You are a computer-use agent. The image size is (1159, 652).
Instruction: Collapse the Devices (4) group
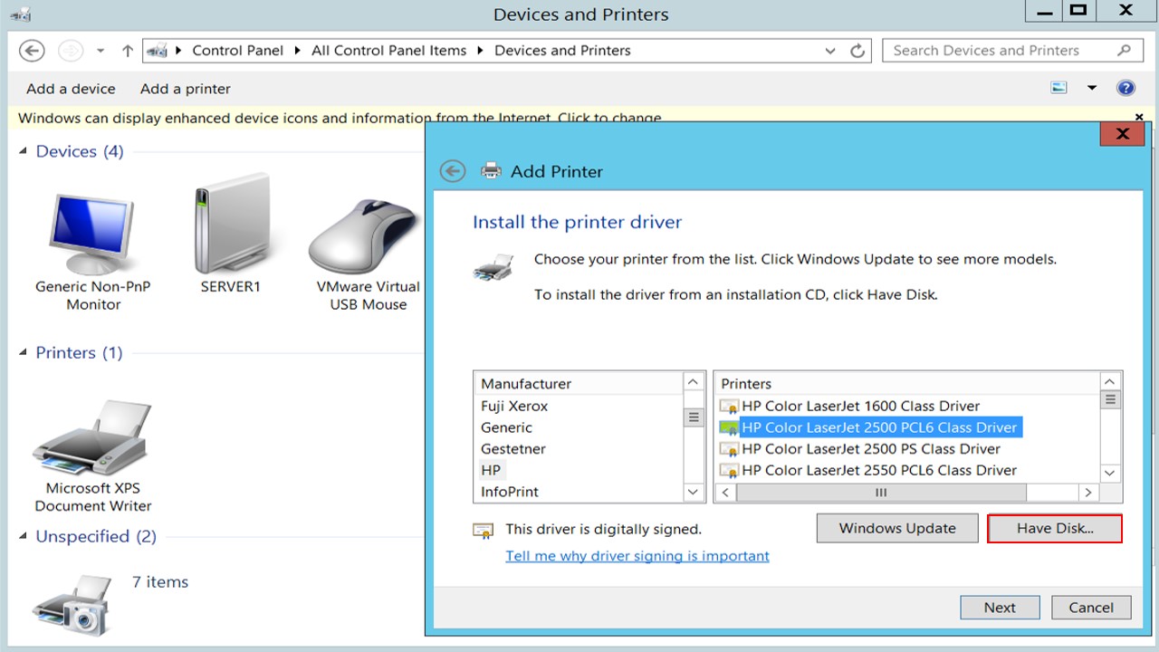(24, 151)
